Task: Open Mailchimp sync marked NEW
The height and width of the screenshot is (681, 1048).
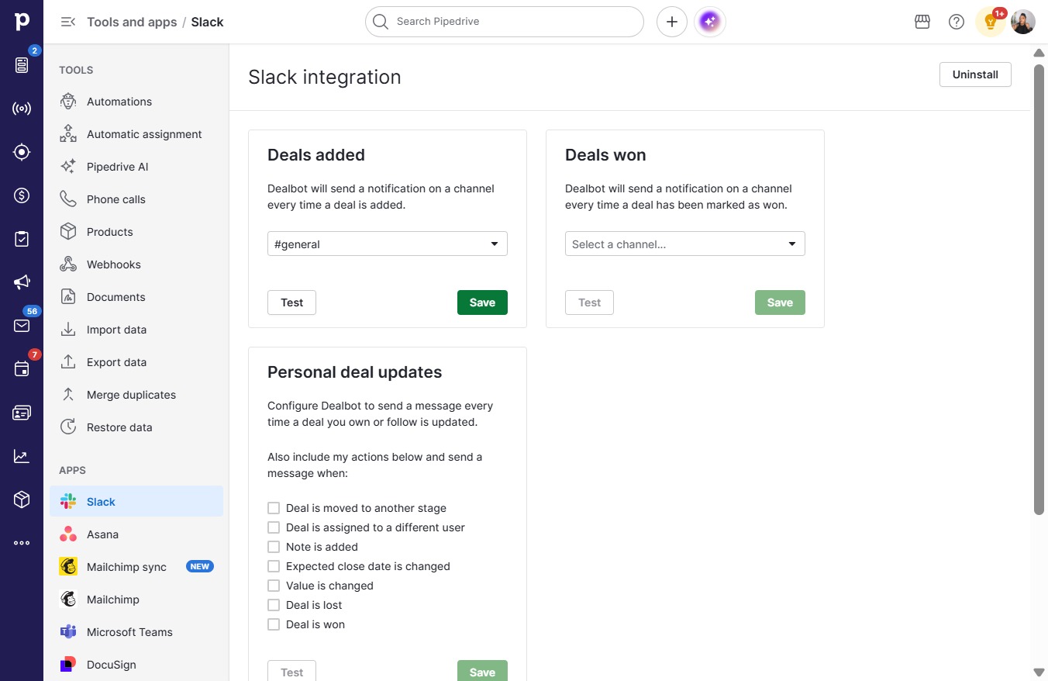Action: 136,567
